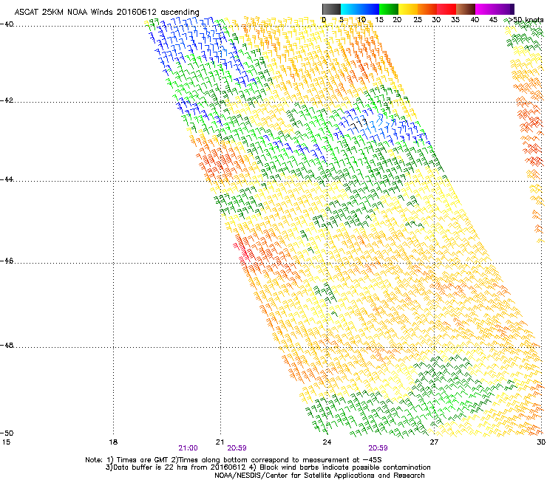
Task: Click the latitude label -50
Action: (x=7, y=433)
